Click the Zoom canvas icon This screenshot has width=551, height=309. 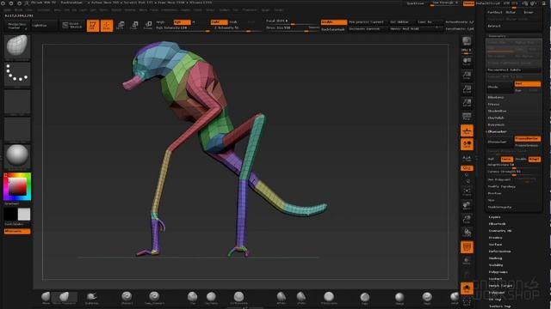tap(467, 76)
